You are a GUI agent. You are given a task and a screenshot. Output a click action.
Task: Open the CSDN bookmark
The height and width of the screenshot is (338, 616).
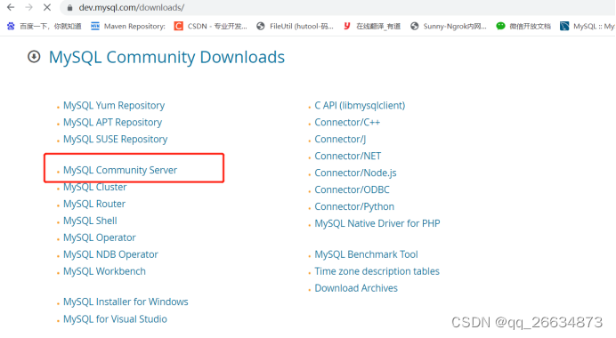pyautogui.click(x=211, y=27)
